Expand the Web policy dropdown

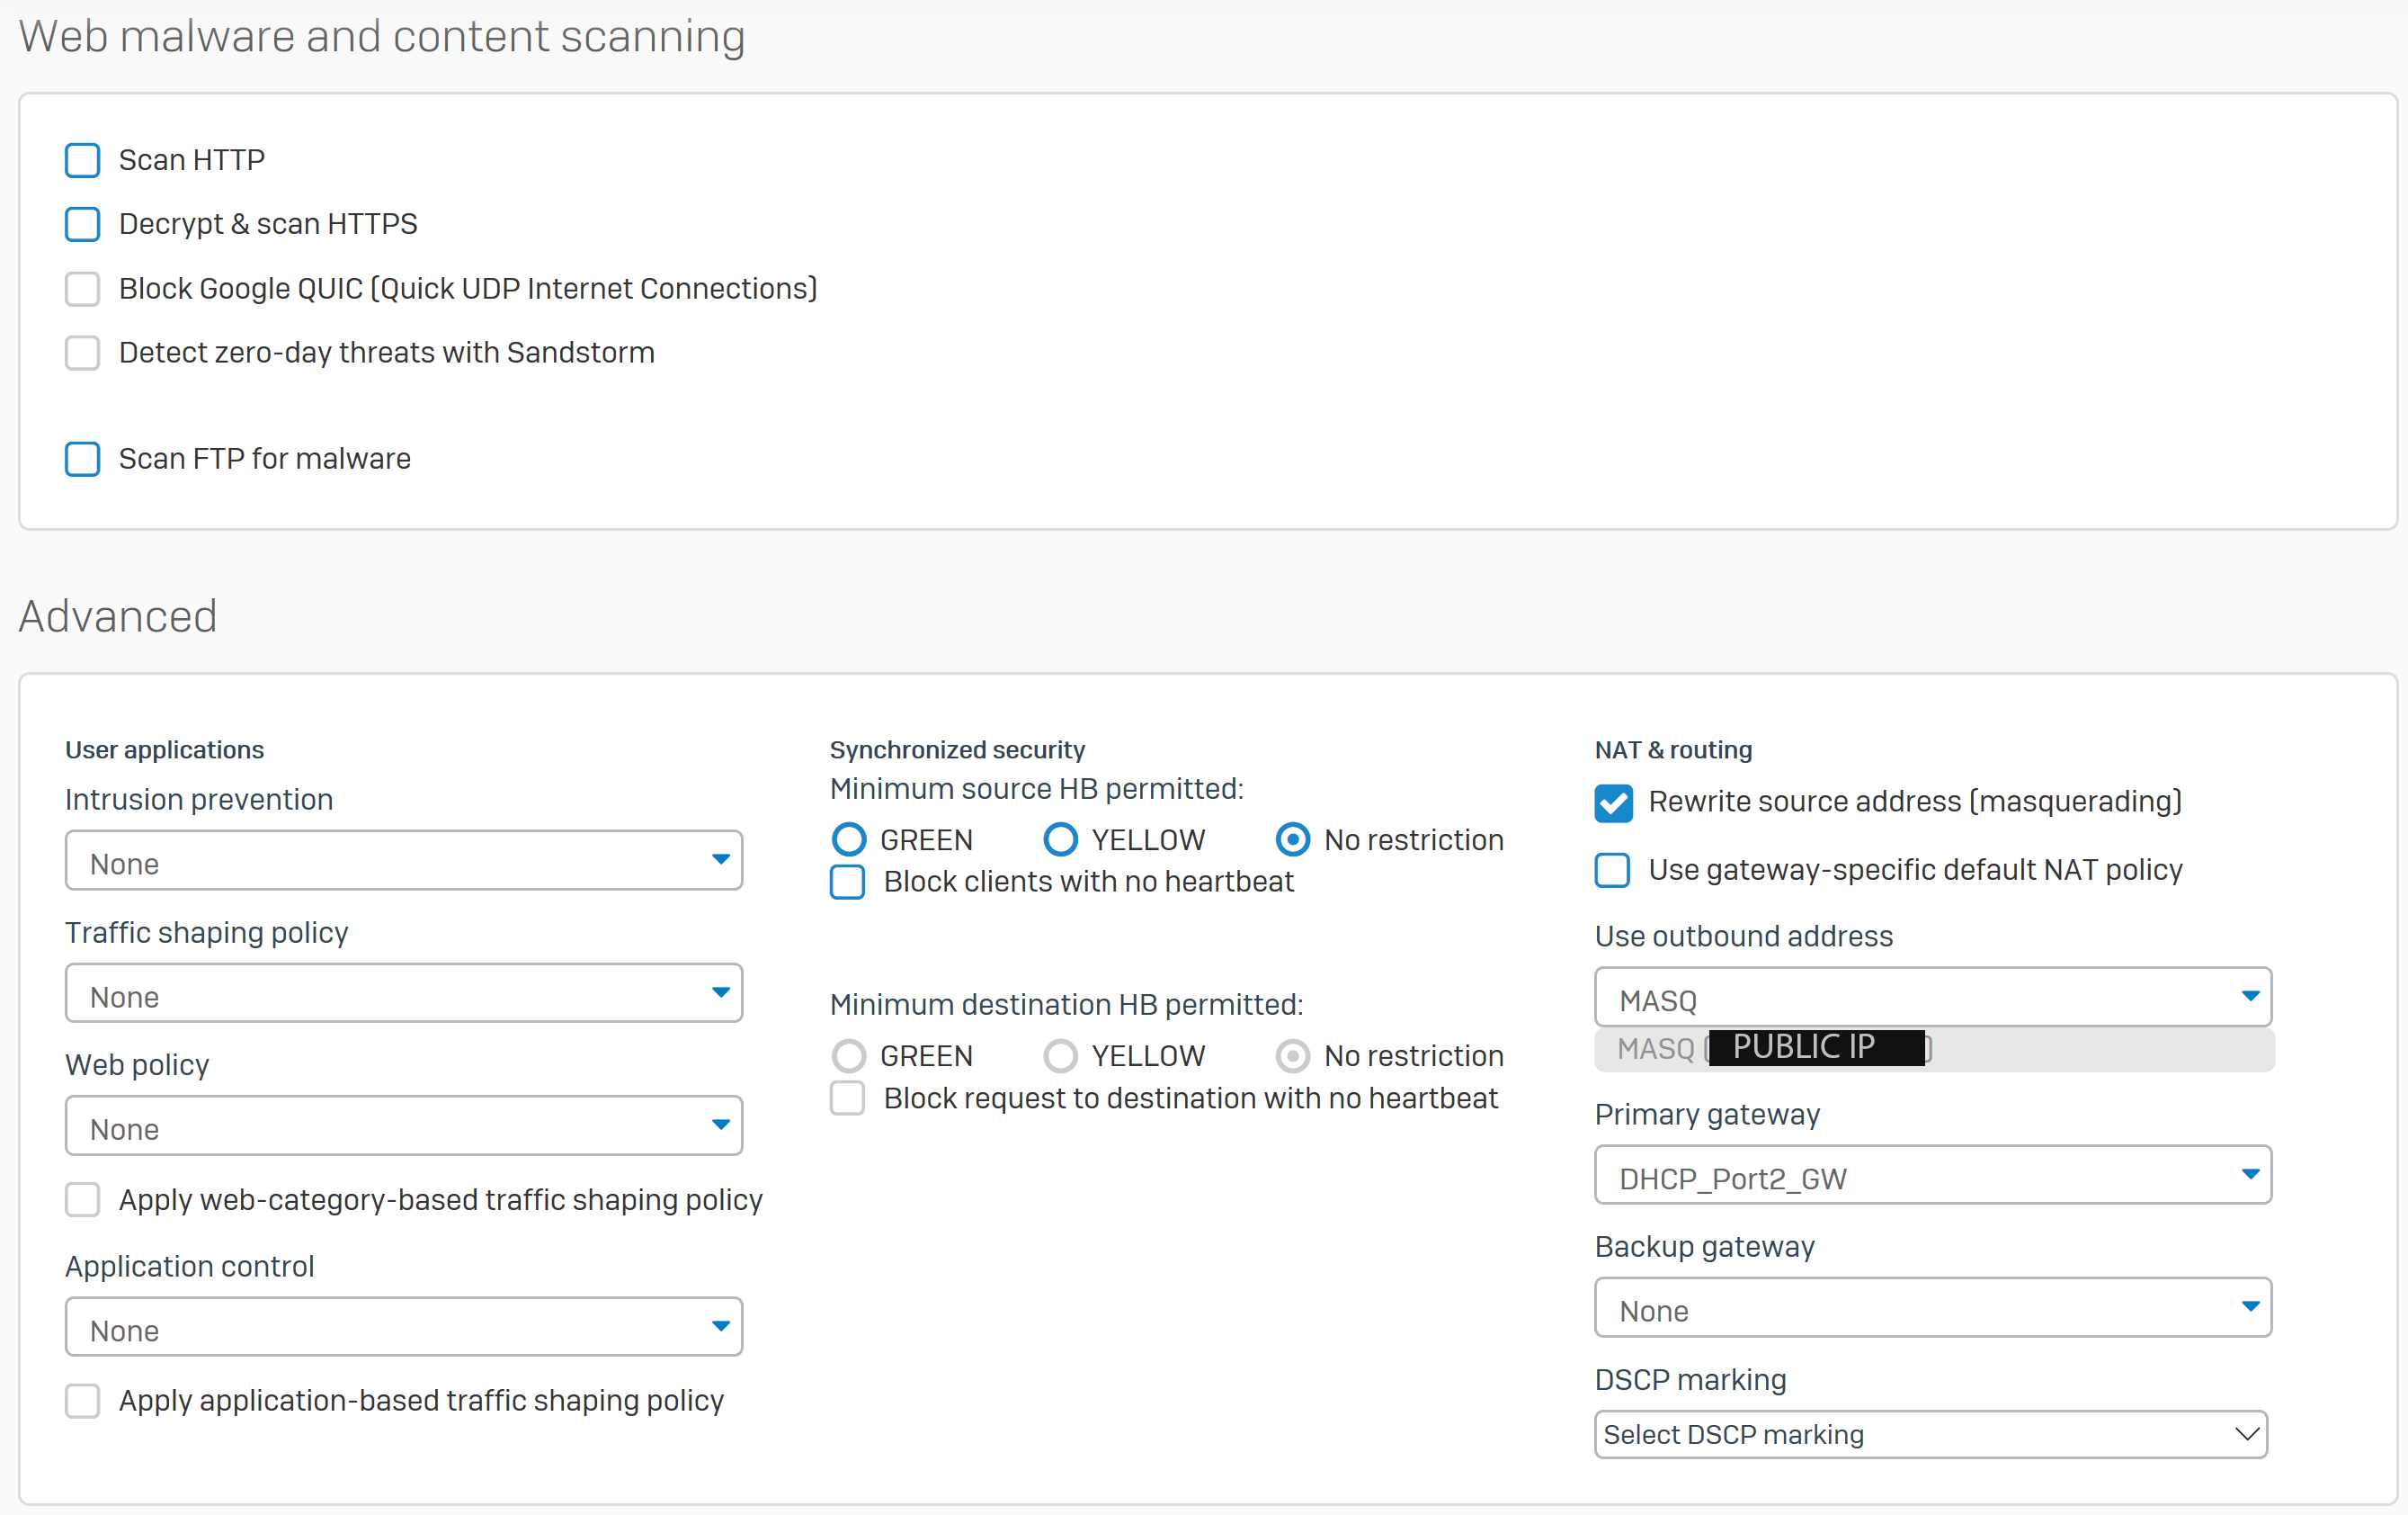click(404, 1125)
